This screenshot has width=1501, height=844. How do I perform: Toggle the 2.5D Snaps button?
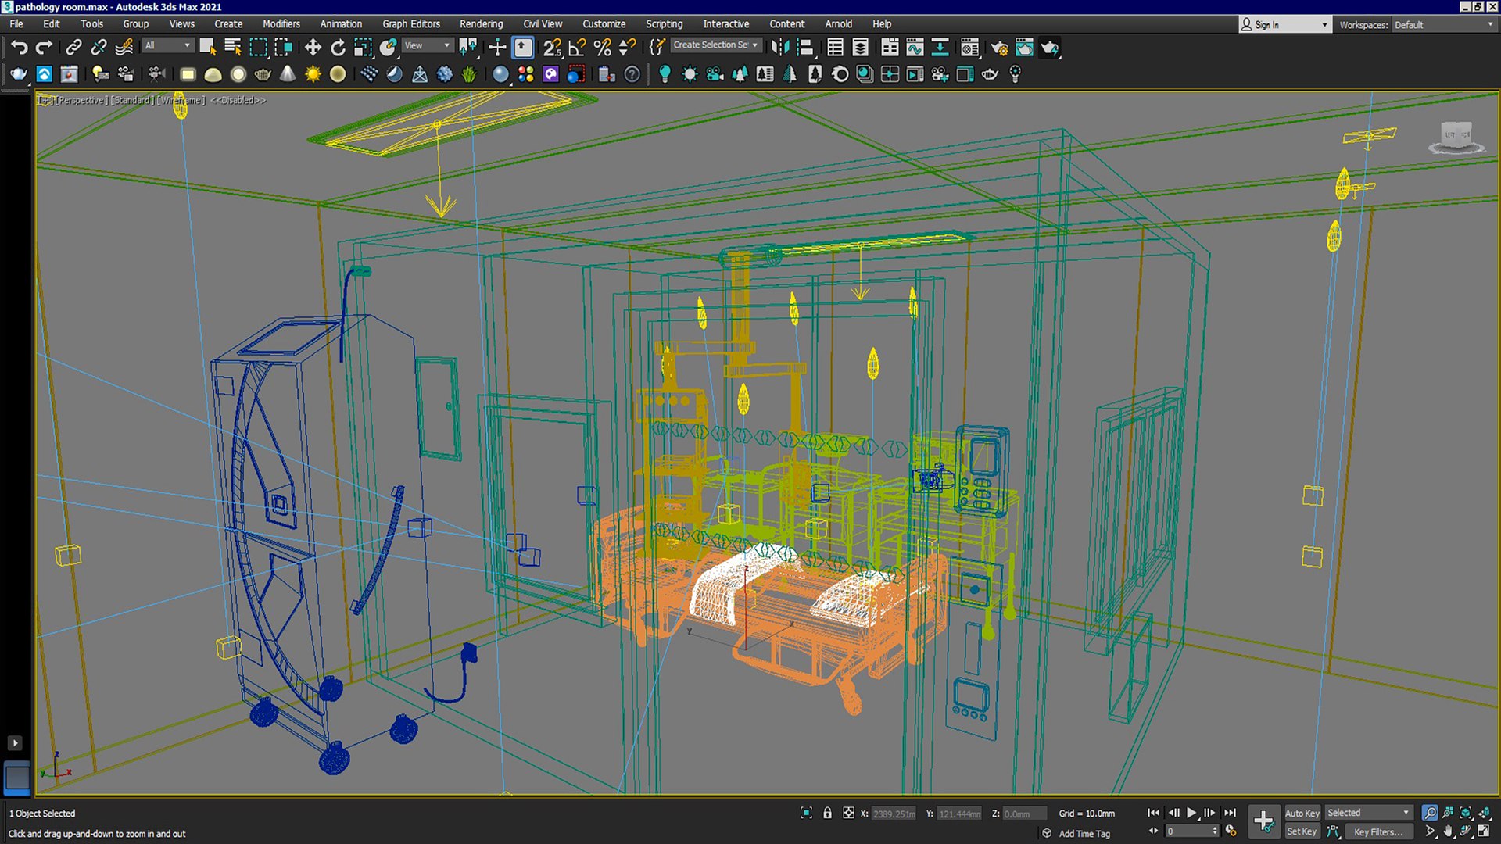point(552,48)
